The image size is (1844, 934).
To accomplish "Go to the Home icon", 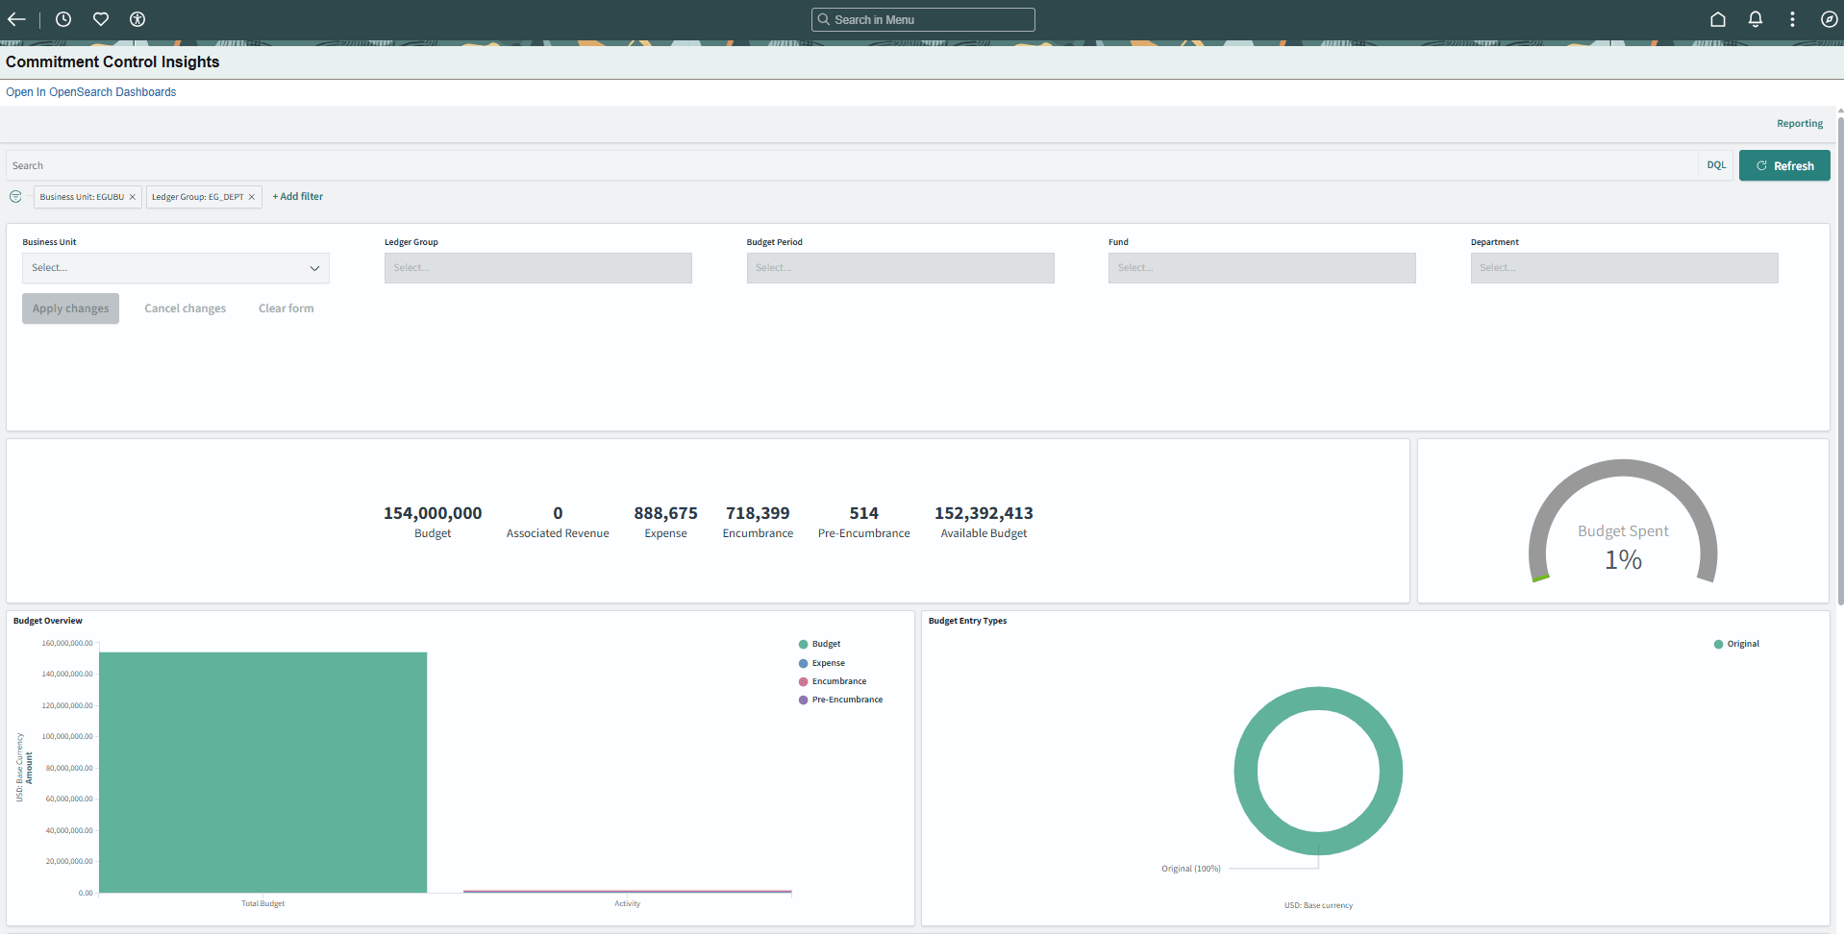I will 1717,19.
